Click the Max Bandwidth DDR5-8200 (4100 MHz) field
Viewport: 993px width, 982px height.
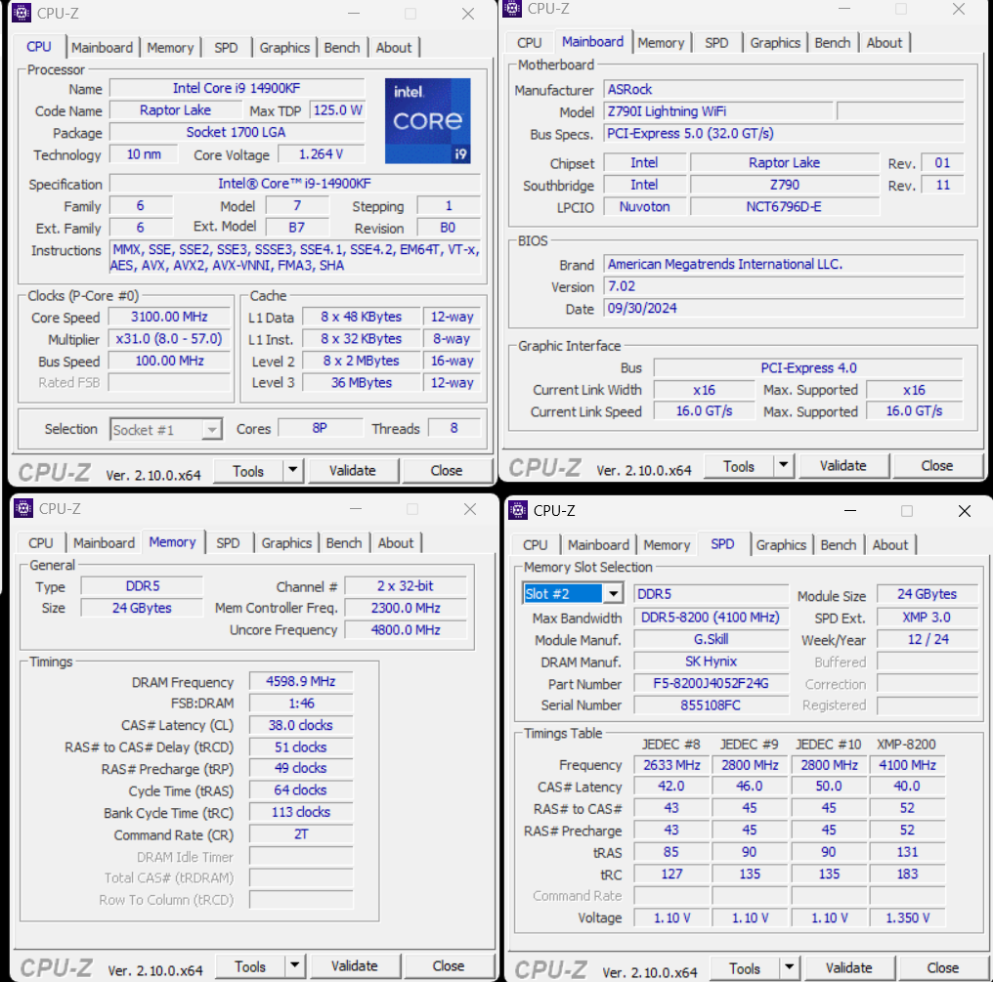tap(712, 618)
